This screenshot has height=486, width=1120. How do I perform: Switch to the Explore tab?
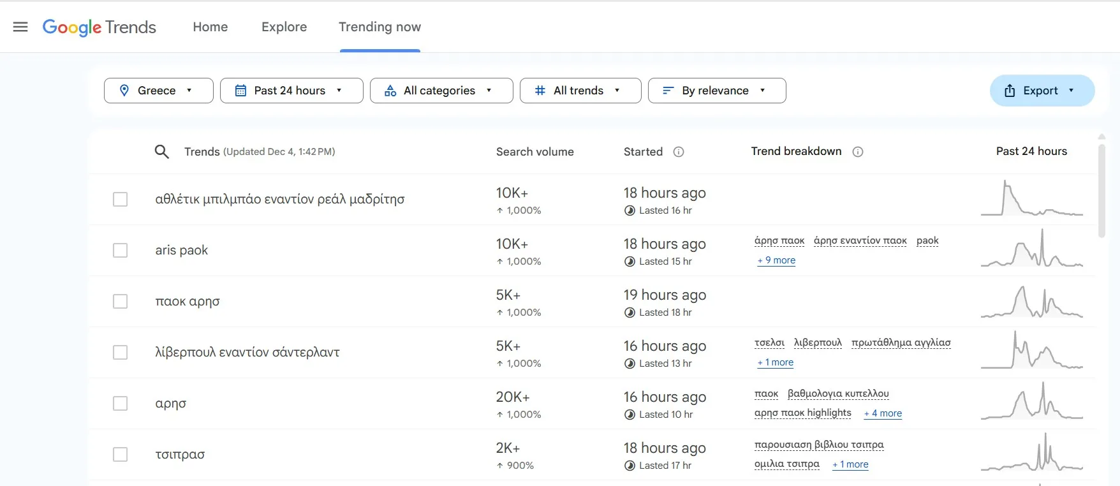click(284, 27)
